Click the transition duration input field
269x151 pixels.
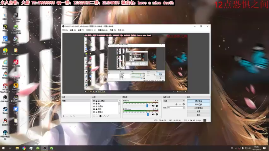click(x=175, y=108)
